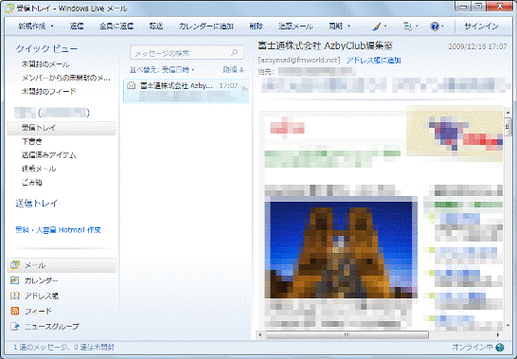Click the vertical scrollbar thumb in preview
The width and height of the screenshot is (517, 359).
(508, 126)
